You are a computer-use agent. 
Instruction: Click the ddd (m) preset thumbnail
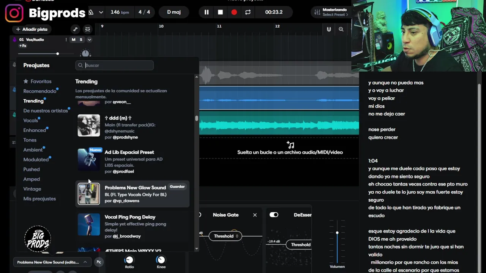click(x=89, y=126)
